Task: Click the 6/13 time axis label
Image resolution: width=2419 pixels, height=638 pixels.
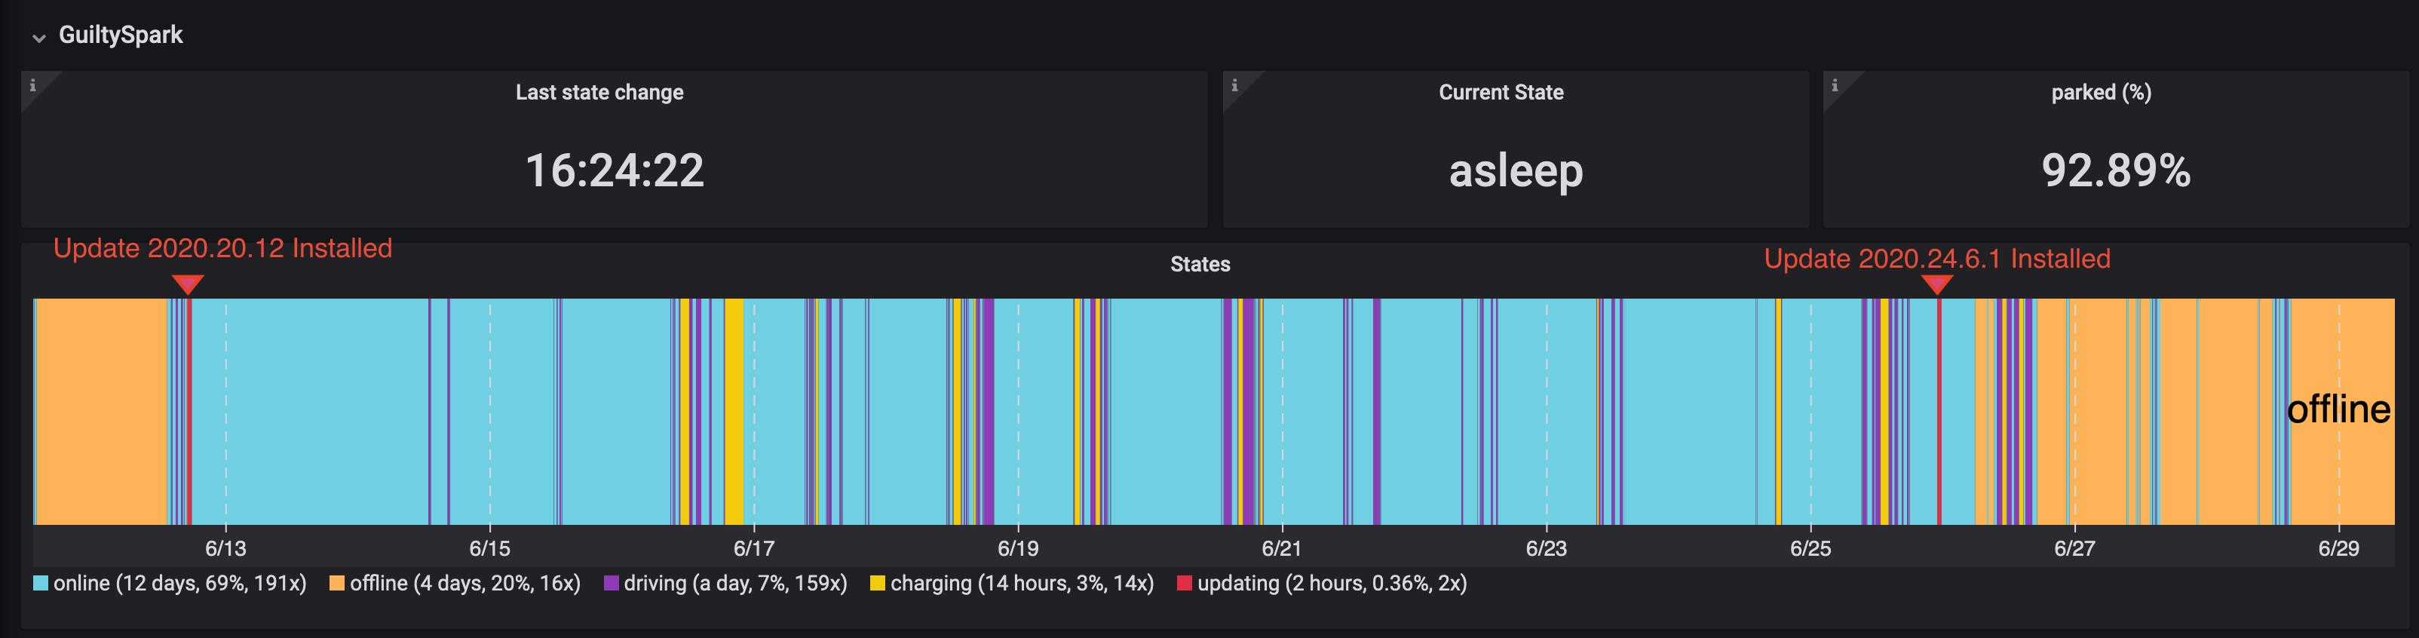Action: (x=225, y=548)
